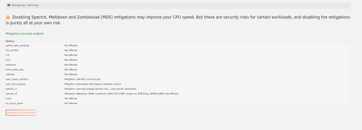This screenshot has width=362, height=130.
Task: Click the orange warning triangle icon
Action: click(8, 17)
